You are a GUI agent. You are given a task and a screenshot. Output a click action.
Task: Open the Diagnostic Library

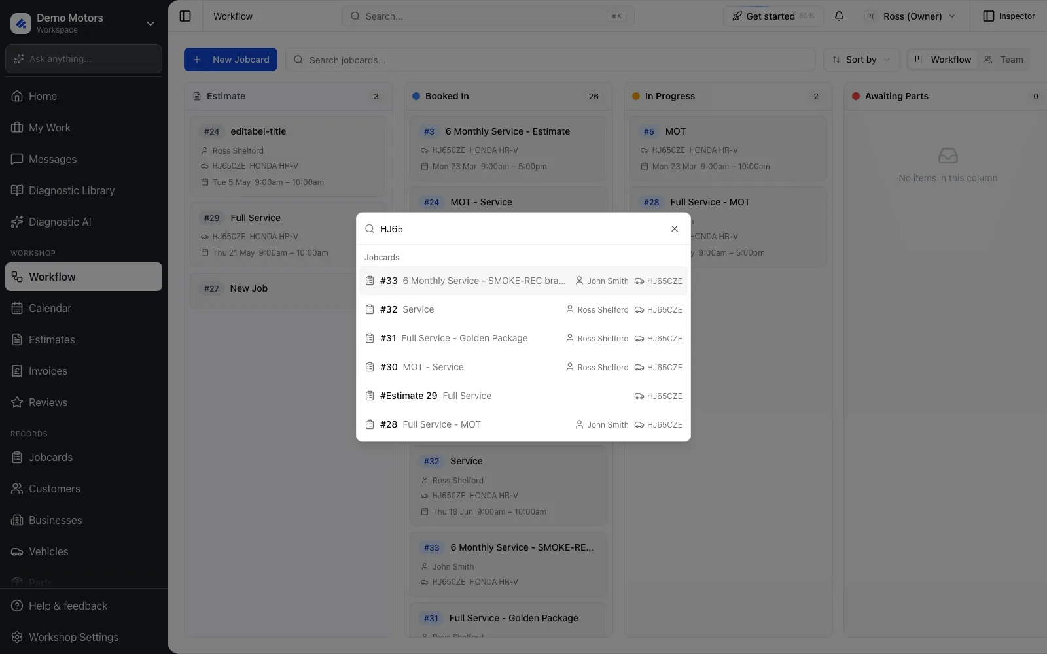[84, 190]
